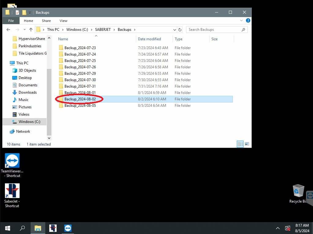The height and width of the screenshot is (234, 313).
Task: Open the Home ribbon tab
Action: (x=28, y=21)
